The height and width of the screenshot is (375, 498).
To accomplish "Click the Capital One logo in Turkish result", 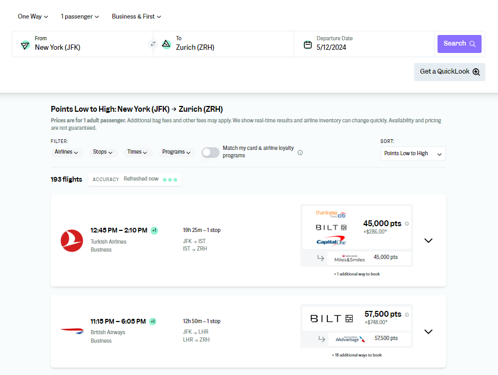I will pos(331,242).
